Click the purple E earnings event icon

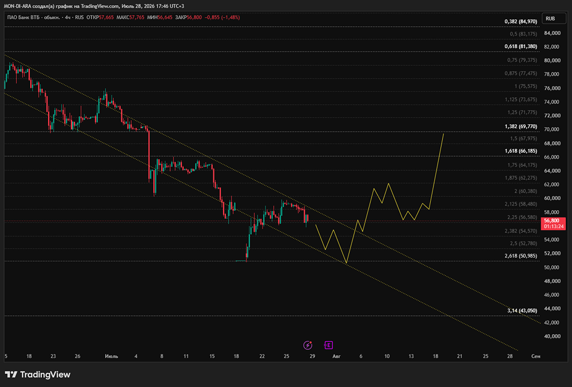click(x=328, y=345)
